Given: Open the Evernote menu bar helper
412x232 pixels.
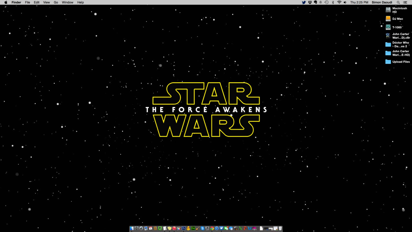Looking at the screenshot, I should (315, 2).
